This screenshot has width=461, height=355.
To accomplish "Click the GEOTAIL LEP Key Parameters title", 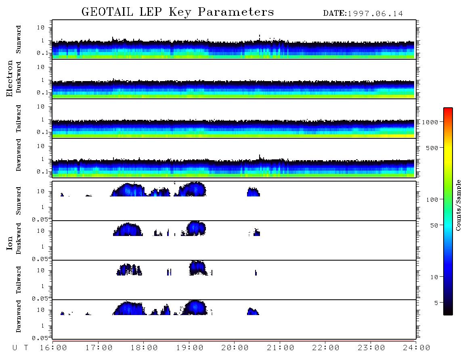I will (178, 12).
